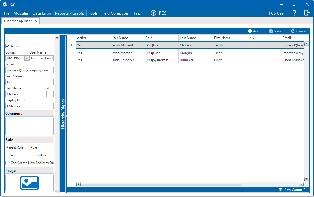Click the Cancel button

[x=299, y=31]
